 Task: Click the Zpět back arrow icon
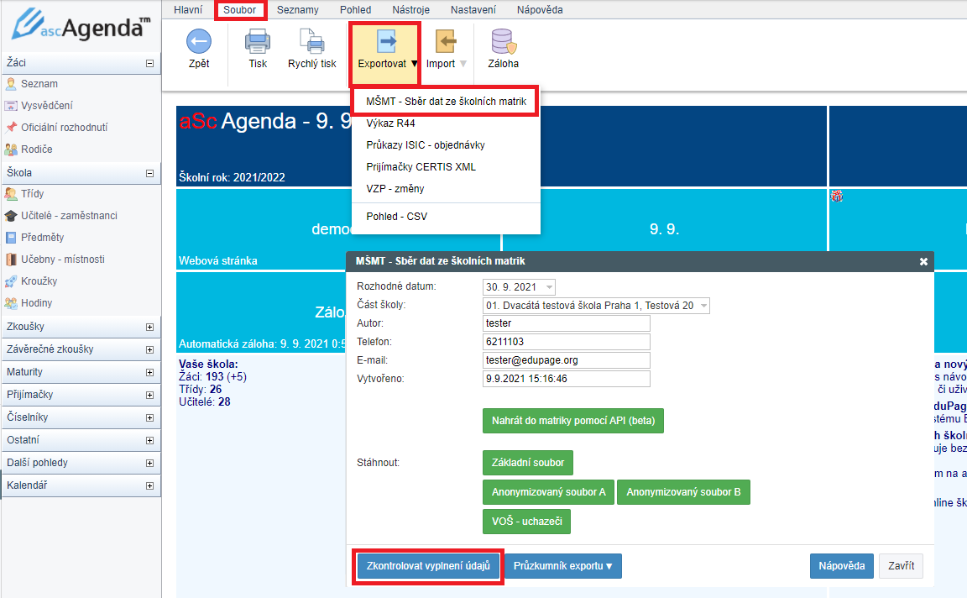pyautogui.click(x=199, y=41)
